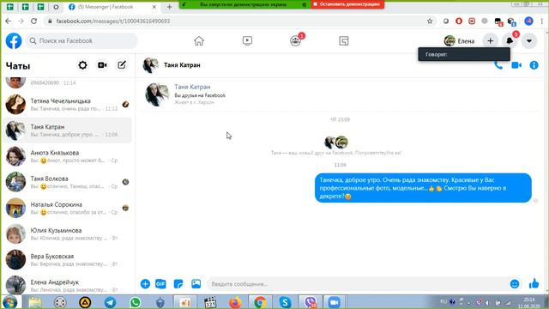The image size is (549, 309).
Task: Open the Groups icon with red badge
Action: [296, 40]
